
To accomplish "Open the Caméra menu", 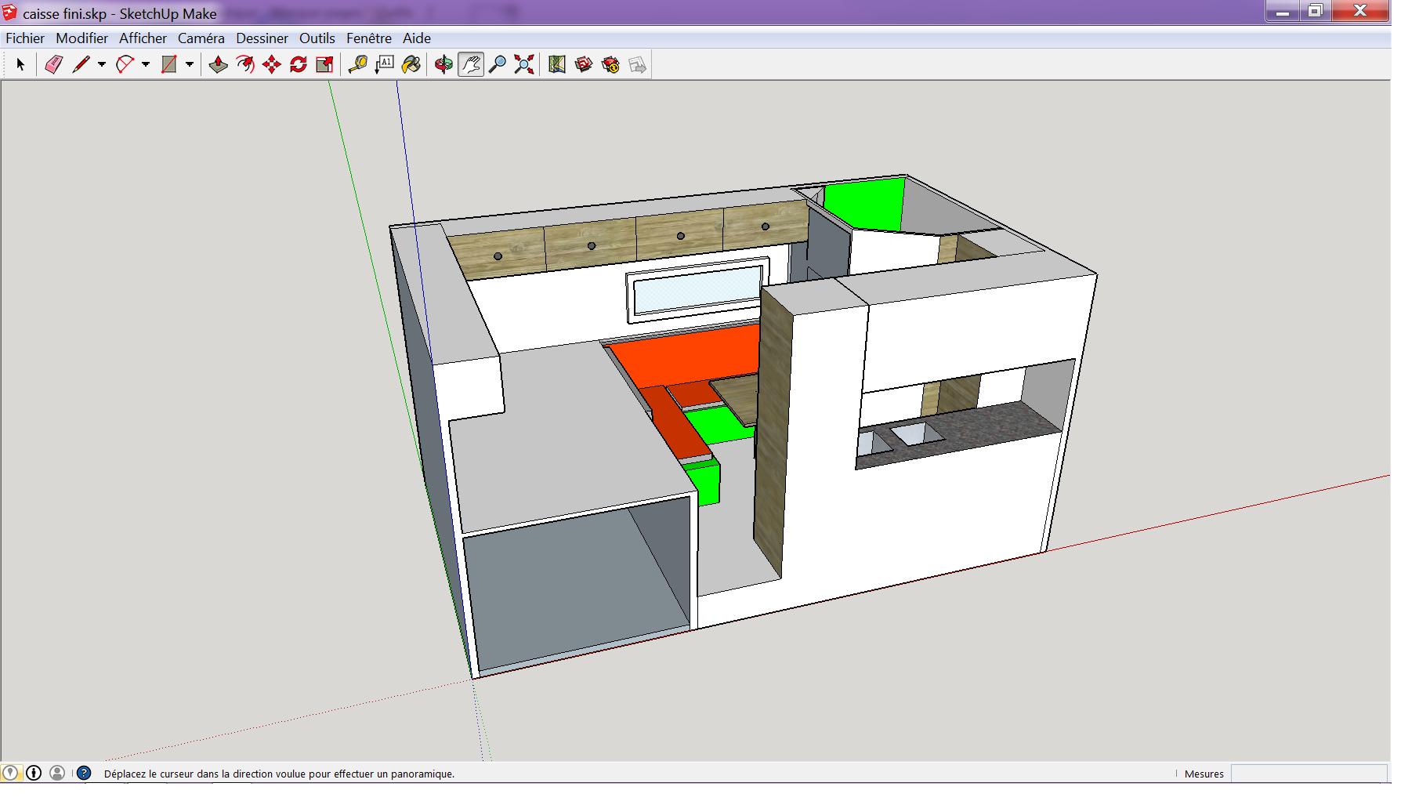I will 201,38.
